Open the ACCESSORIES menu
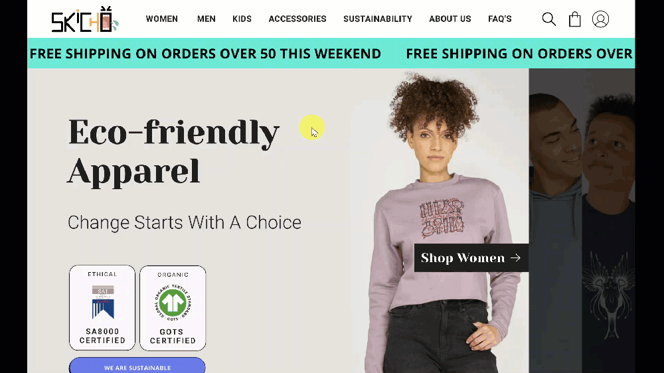 tap(297, 19)
